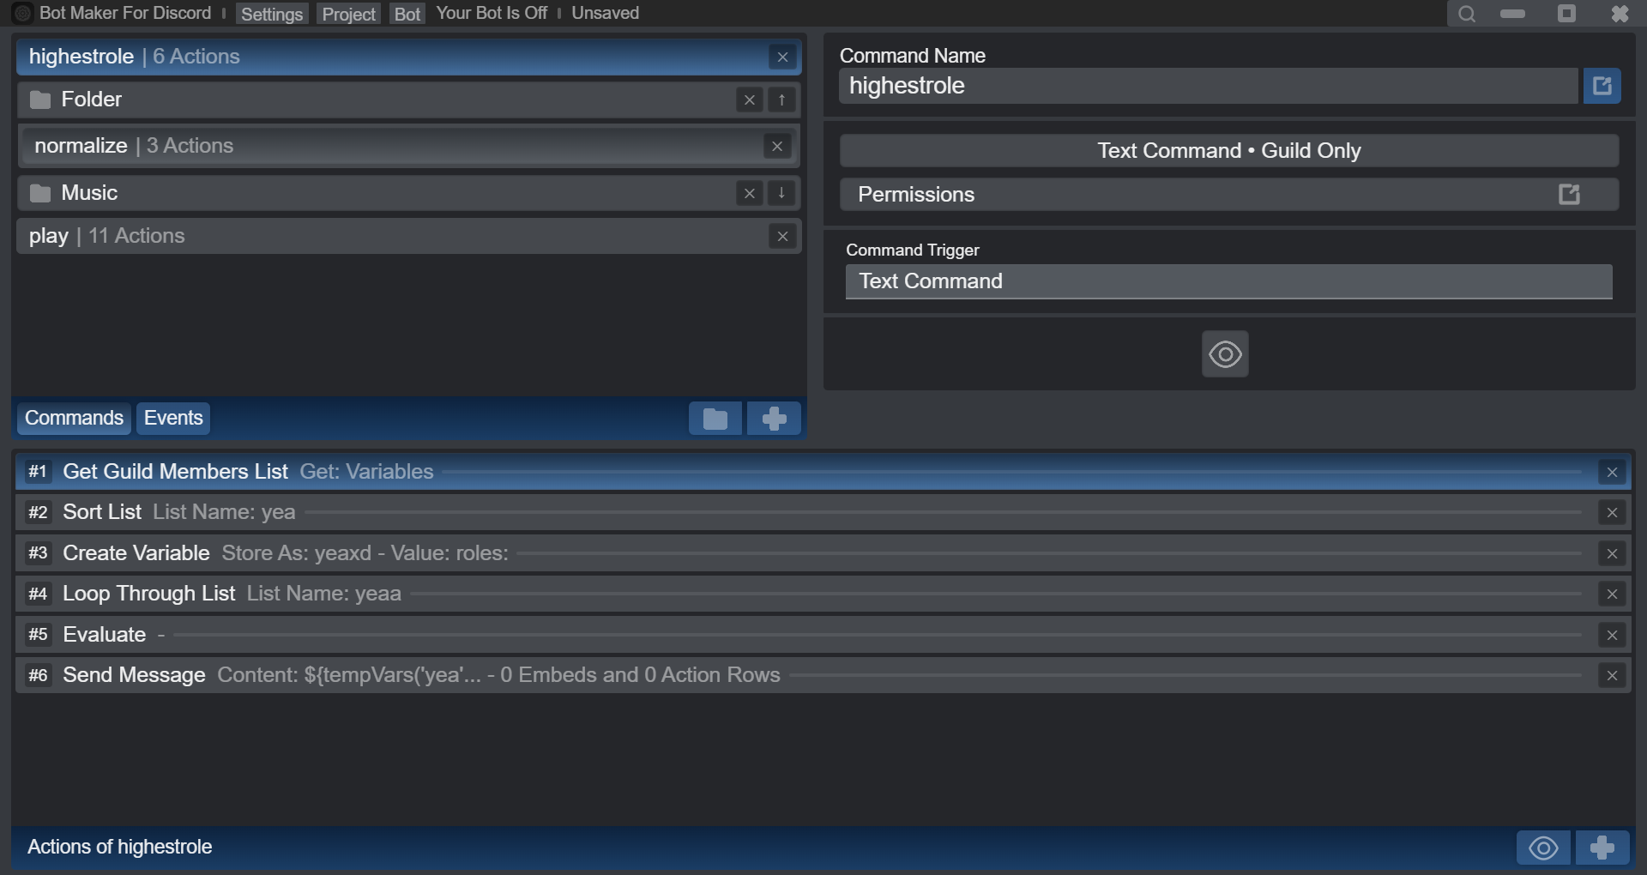Open the Command Trigger dropdown
This screenshot has height=875, width=1647.
coord(1228,281)
